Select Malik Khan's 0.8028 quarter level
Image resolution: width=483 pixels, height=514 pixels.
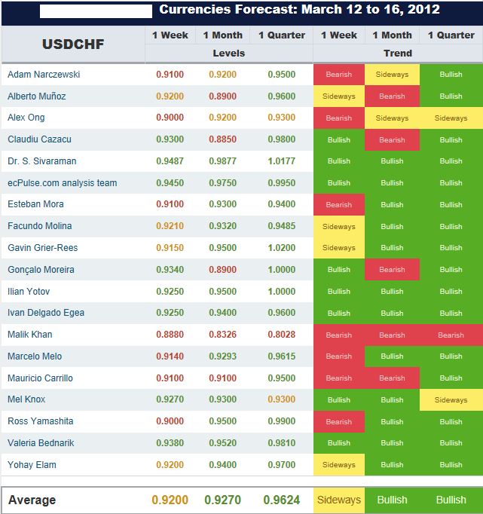pos(282,335)
